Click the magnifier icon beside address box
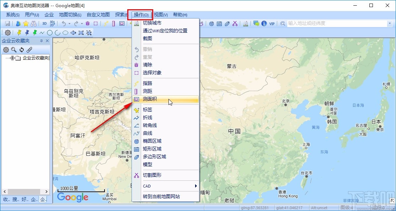Viewport: 396px width, 211px height. 283,23
